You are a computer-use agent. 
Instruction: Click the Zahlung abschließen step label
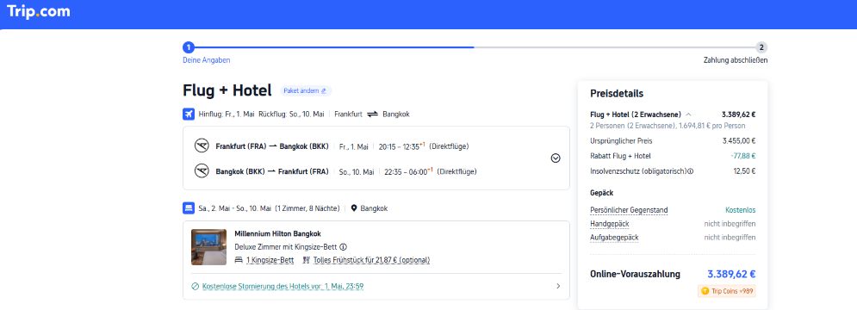pyautogui.click(x=735, y=60)
